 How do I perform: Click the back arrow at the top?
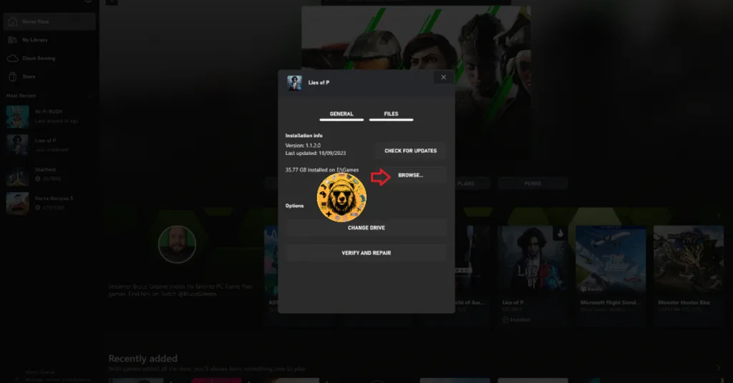click(112, 1)
